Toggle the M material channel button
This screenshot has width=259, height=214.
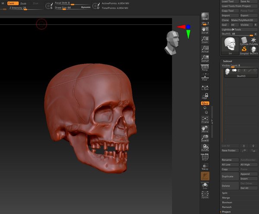coord(3,3)
